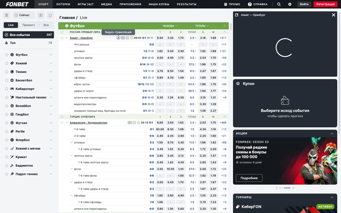Switch to the Прематч tab
The width and height of the screenshot is (341, 213).
29,25
